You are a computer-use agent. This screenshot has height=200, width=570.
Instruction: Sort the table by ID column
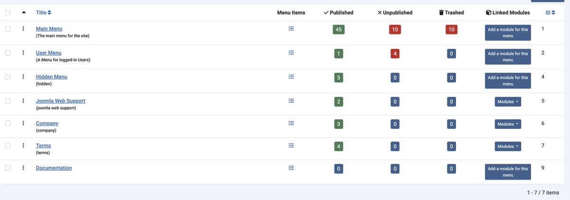tap(550, 13)
